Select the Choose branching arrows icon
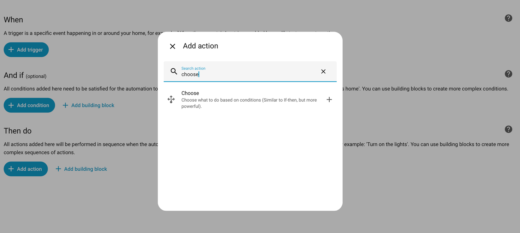 171,99
